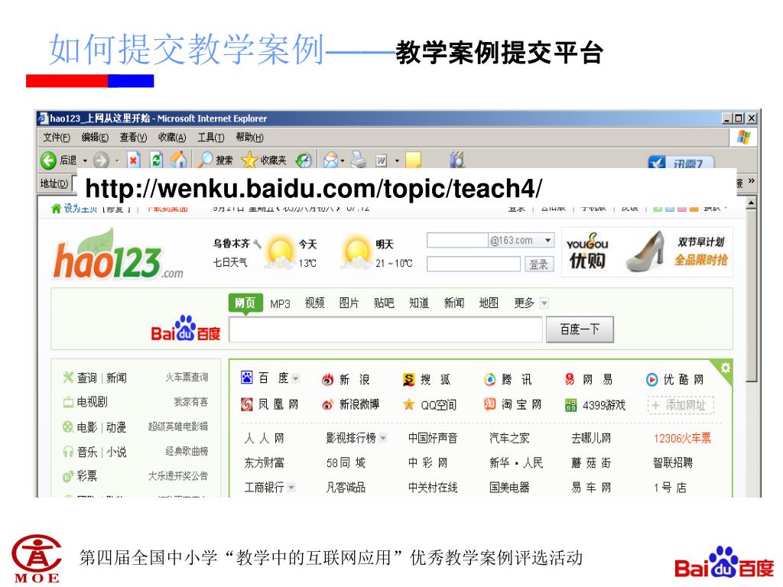Screen dimensions: 783x587
Task: Click the IE Forward arrow button
Action: pyautogui.click(x=101, y=161)
